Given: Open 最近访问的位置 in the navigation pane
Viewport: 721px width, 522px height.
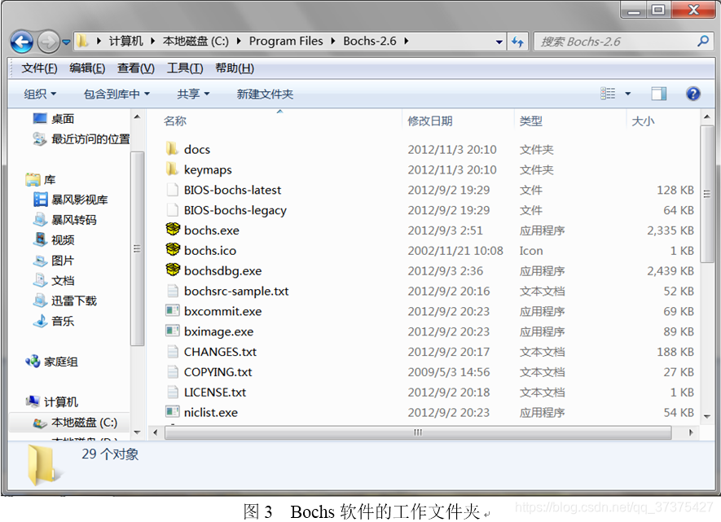Looking at the screenshot, I should click(x=81, y=138).
